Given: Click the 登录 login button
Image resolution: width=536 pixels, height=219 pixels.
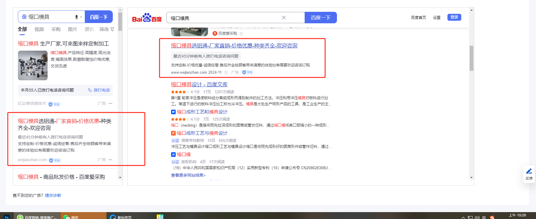Looking at the screenshot, I should pos(454,17).
